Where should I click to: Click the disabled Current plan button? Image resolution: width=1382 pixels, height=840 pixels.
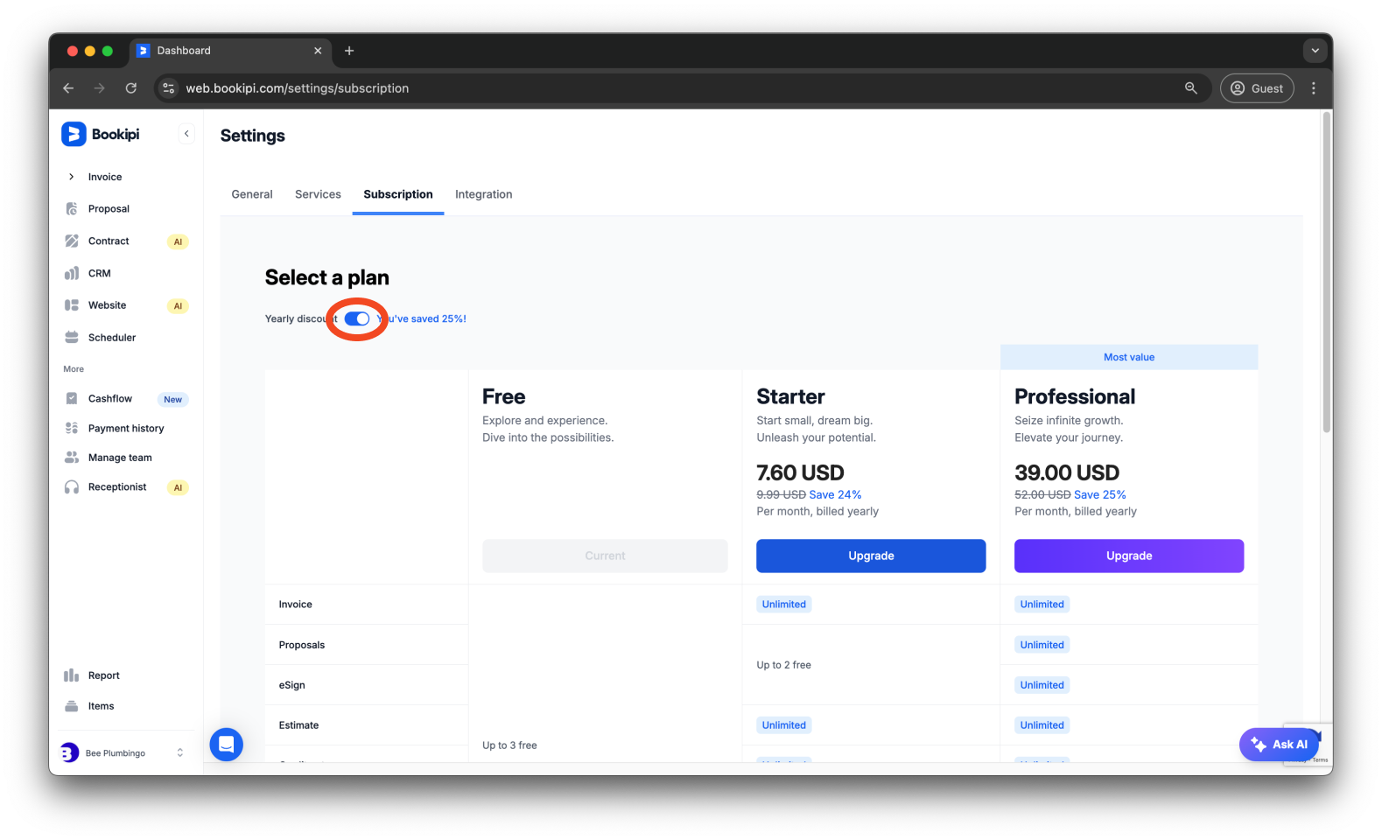[x=605, y=556]
